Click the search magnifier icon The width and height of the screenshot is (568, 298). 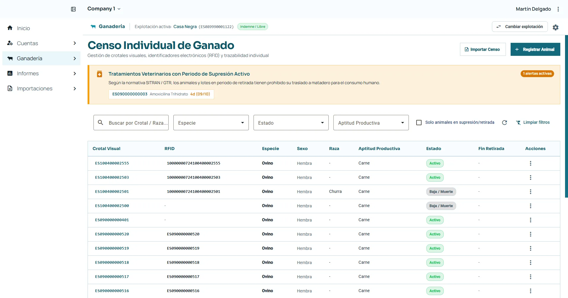(x=101, y=122)
